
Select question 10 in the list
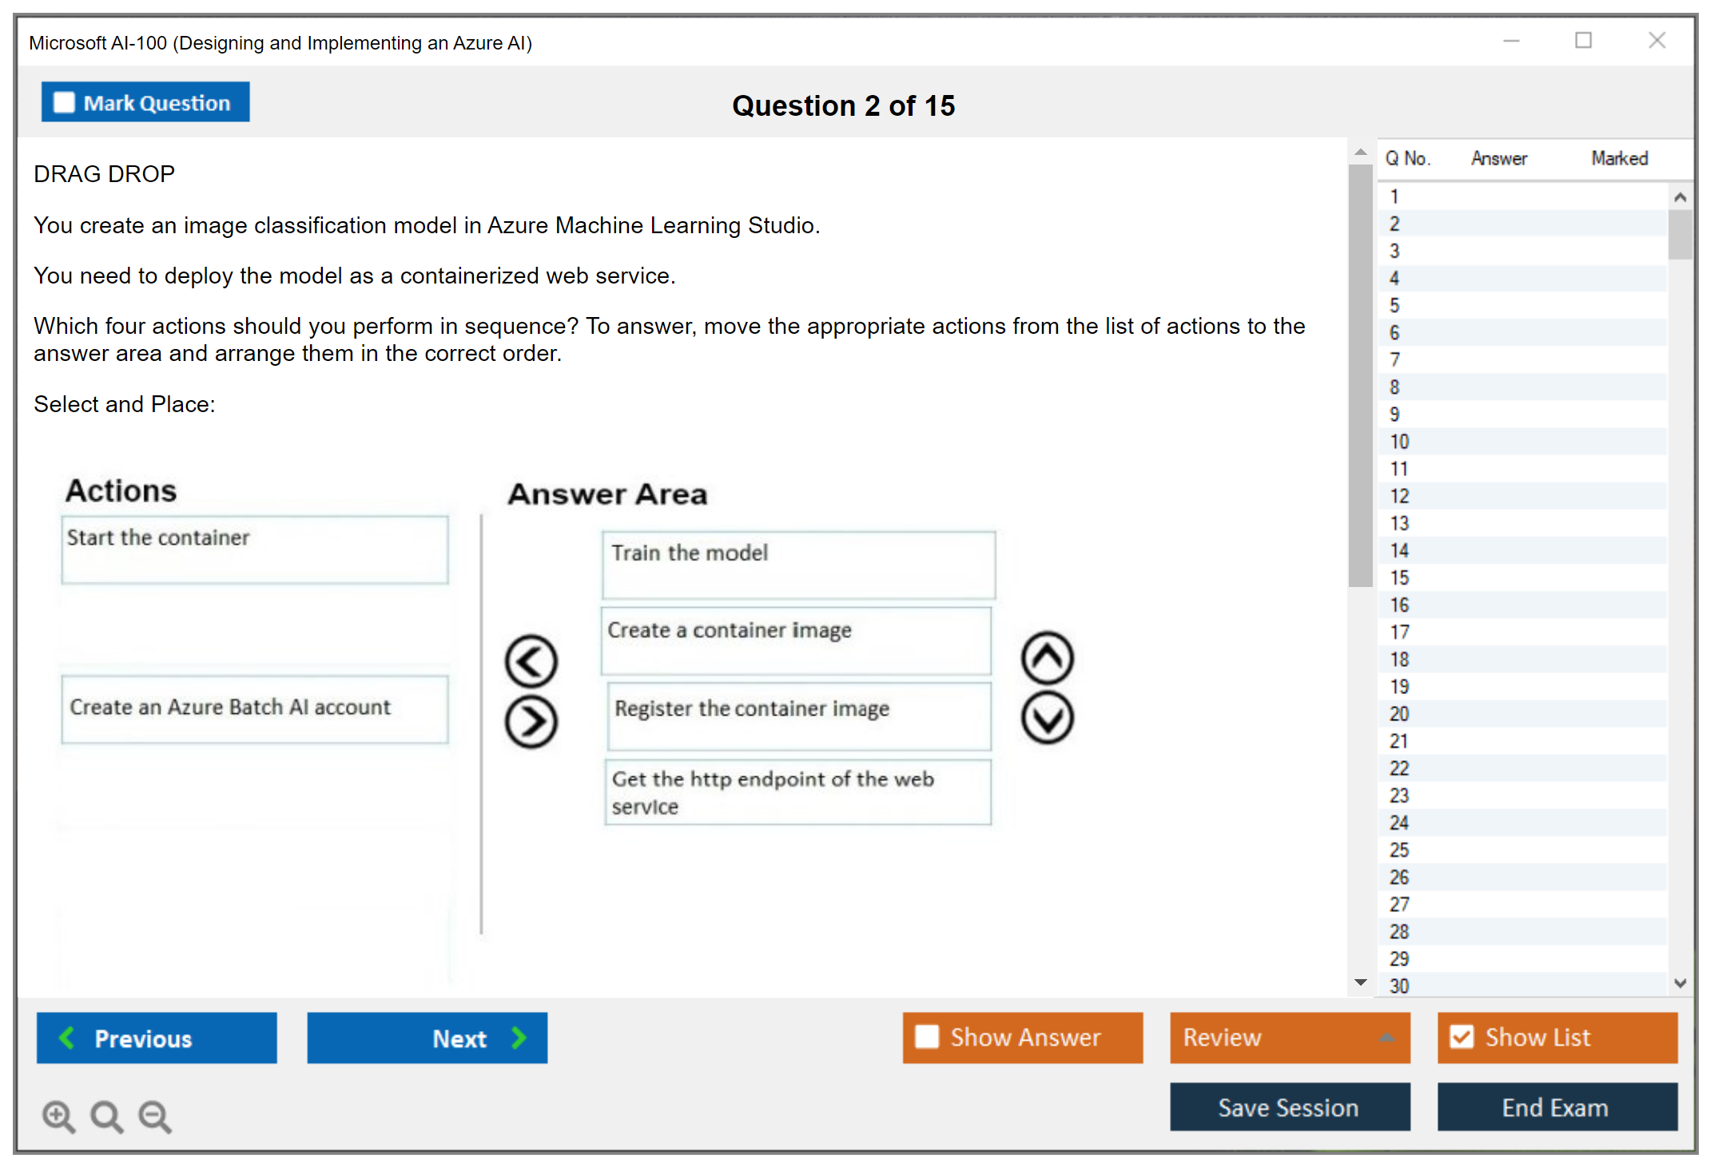tap(1399, 442)
